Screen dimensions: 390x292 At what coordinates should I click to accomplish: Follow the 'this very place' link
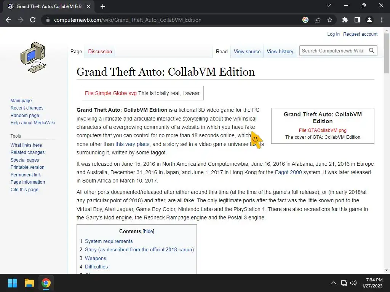132,144
